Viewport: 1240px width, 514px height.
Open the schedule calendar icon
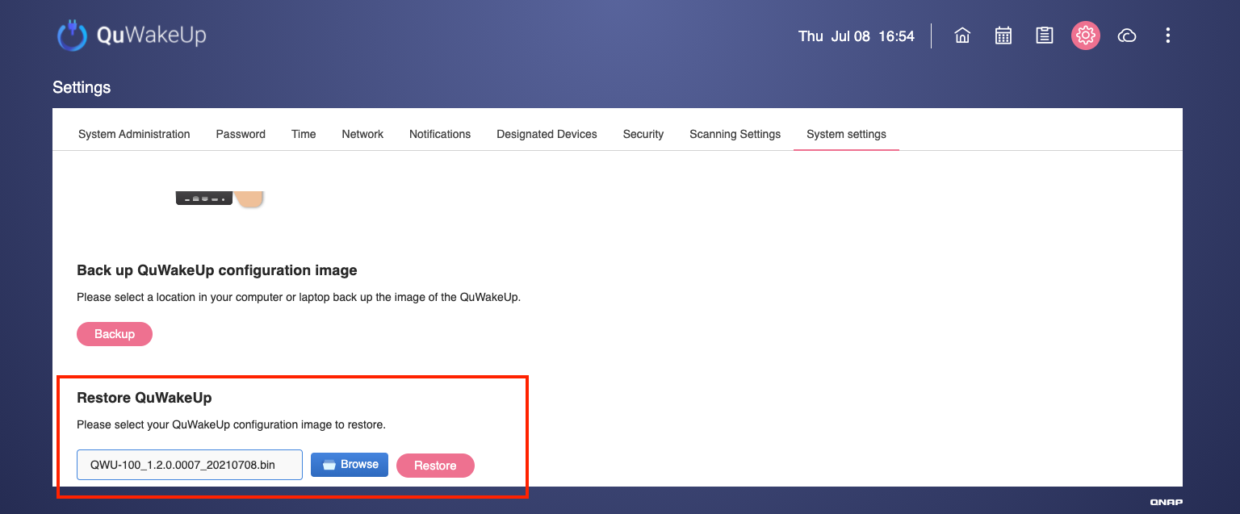tap(1003, 36)
